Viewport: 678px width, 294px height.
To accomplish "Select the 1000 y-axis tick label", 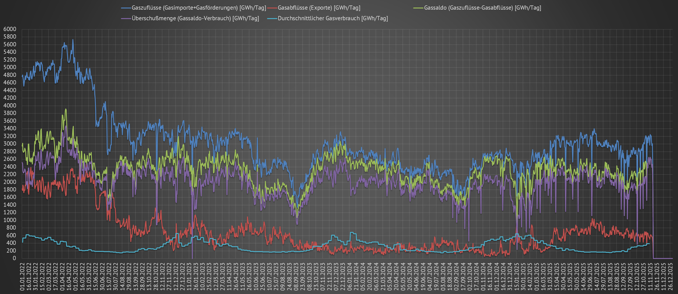I will click(10, 220).
